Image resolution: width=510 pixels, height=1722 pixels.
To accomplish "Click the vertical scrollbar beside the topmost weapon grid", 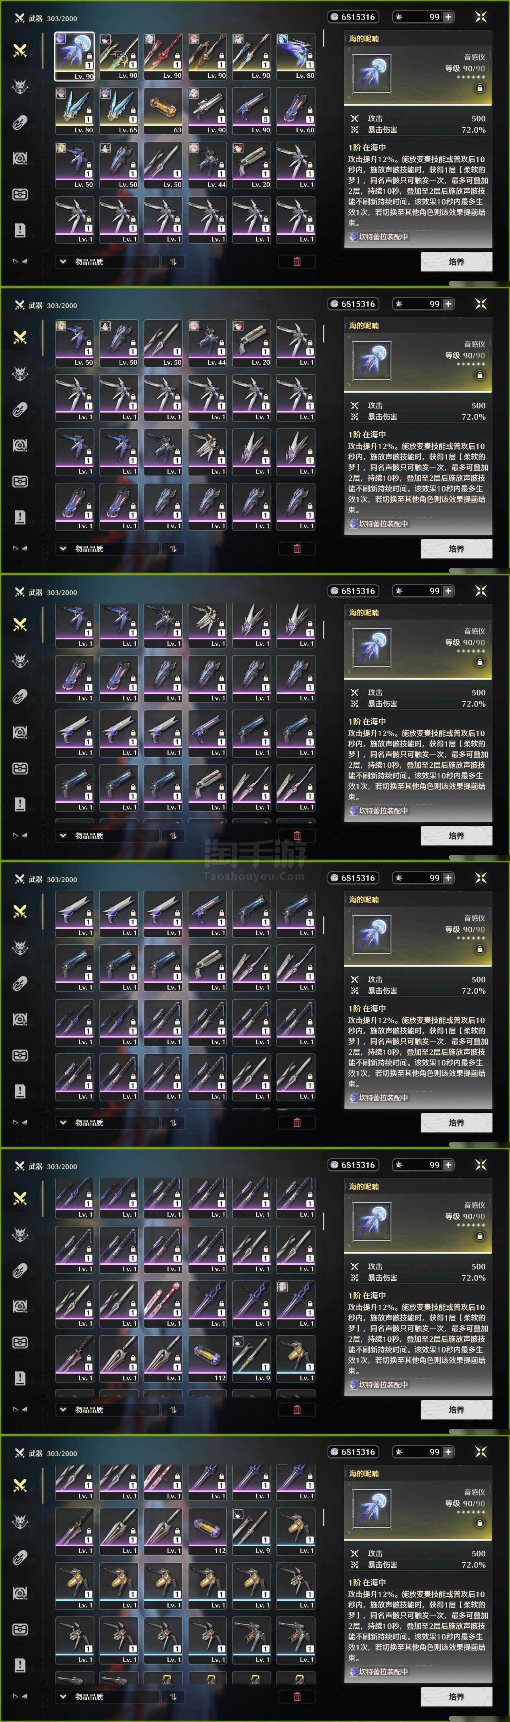I will 324,38.
